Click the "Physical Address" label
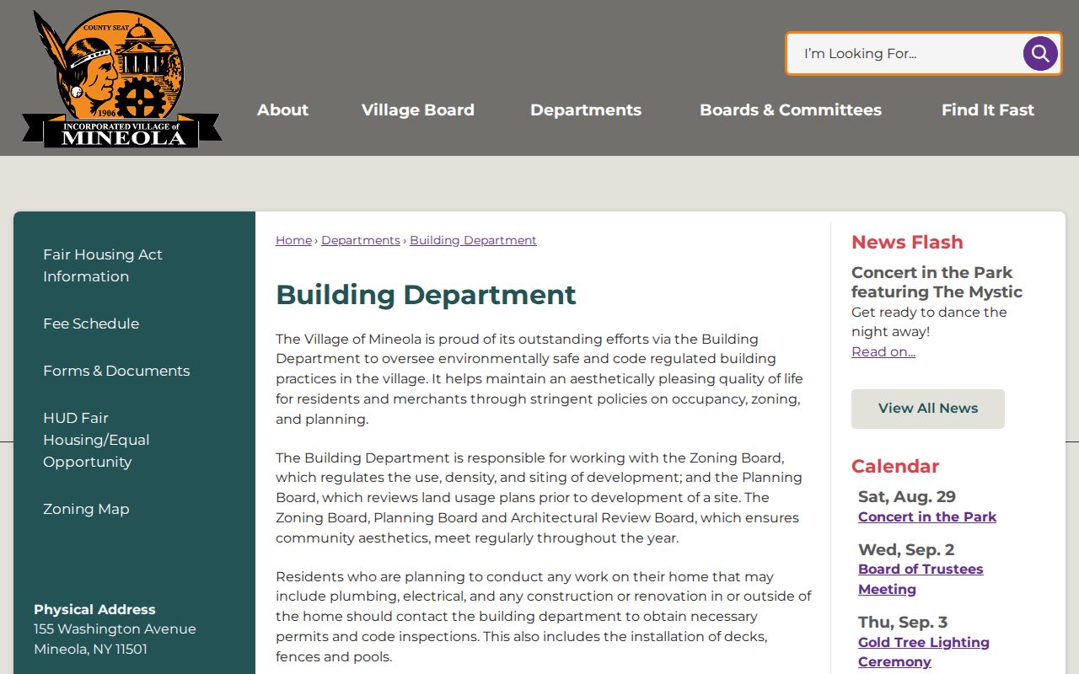 [x=94, y=609]
